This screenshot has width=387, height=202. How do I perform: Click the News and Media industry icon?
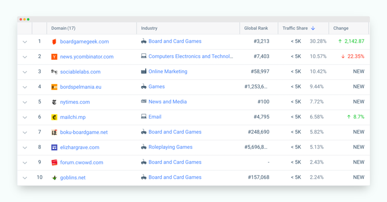[144, 101]
